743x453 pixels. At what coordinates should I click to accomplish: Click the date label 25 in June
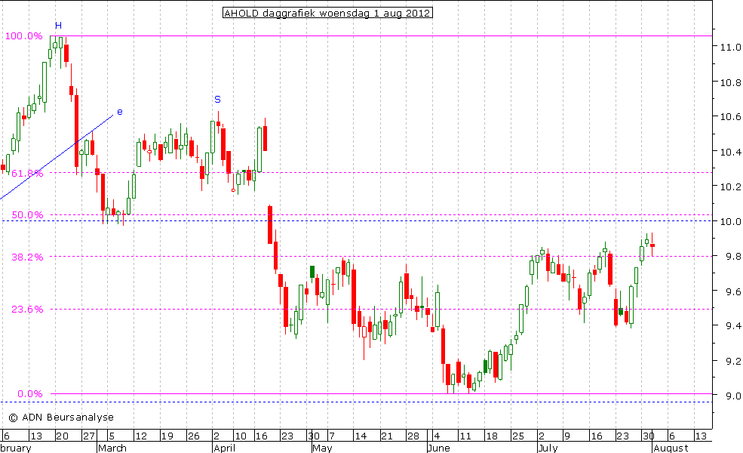[x=518, y=436]
